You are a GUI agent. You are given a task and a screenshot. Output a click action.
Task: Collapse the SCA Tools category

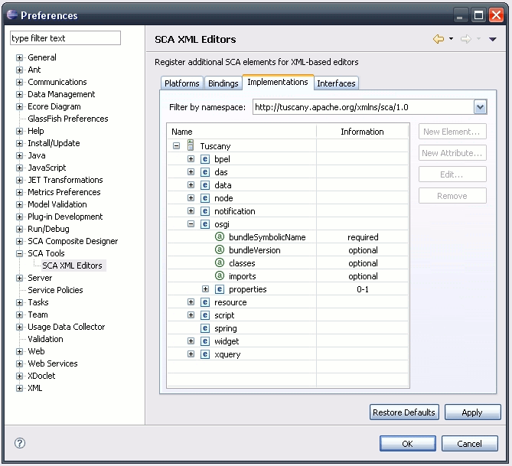click(20, 253)
